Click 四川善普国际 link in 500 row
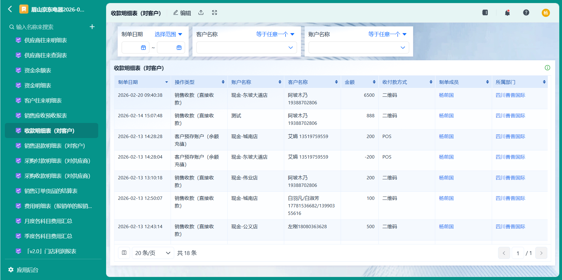562x280 pixels. pyautogui.click(x=510, y=226)
